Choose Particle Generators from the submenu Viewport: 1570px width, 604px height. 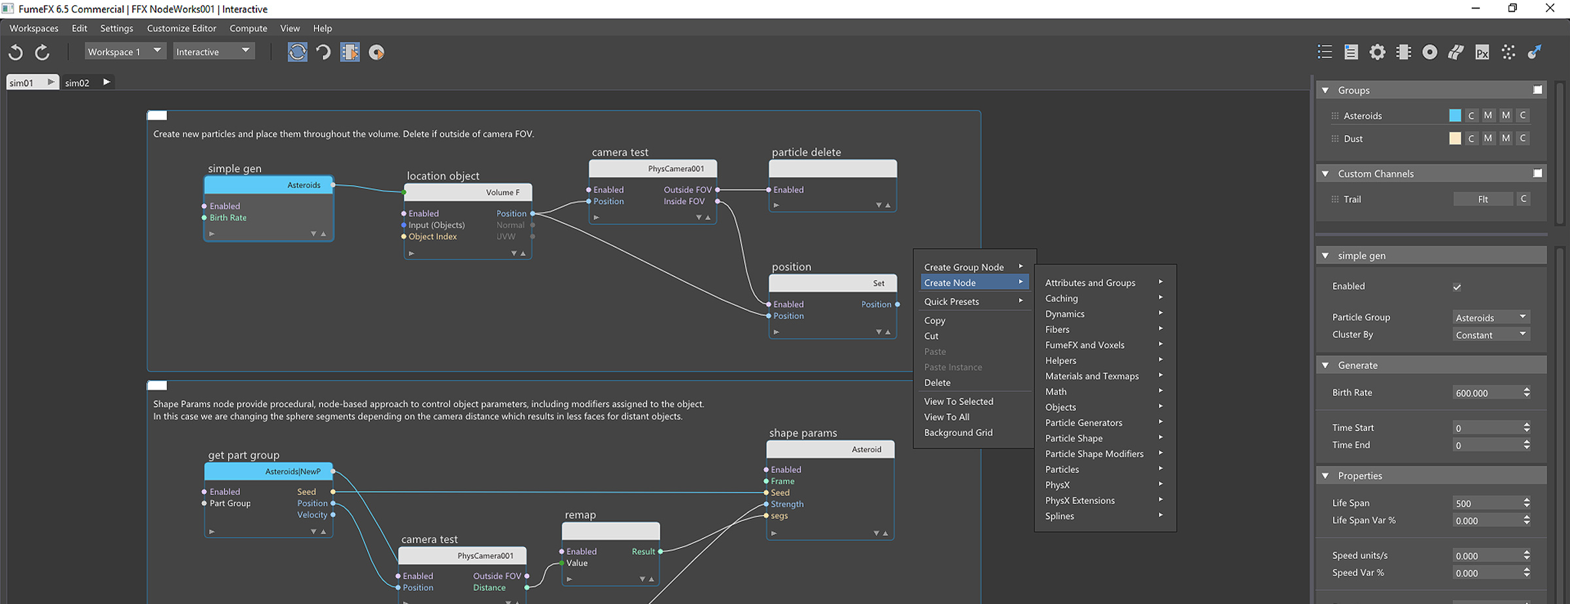click(1083, 423)
